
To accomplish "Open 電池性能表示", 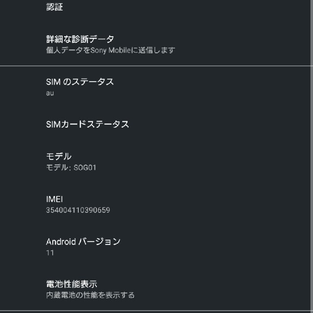I will click(x=156, y=290).
